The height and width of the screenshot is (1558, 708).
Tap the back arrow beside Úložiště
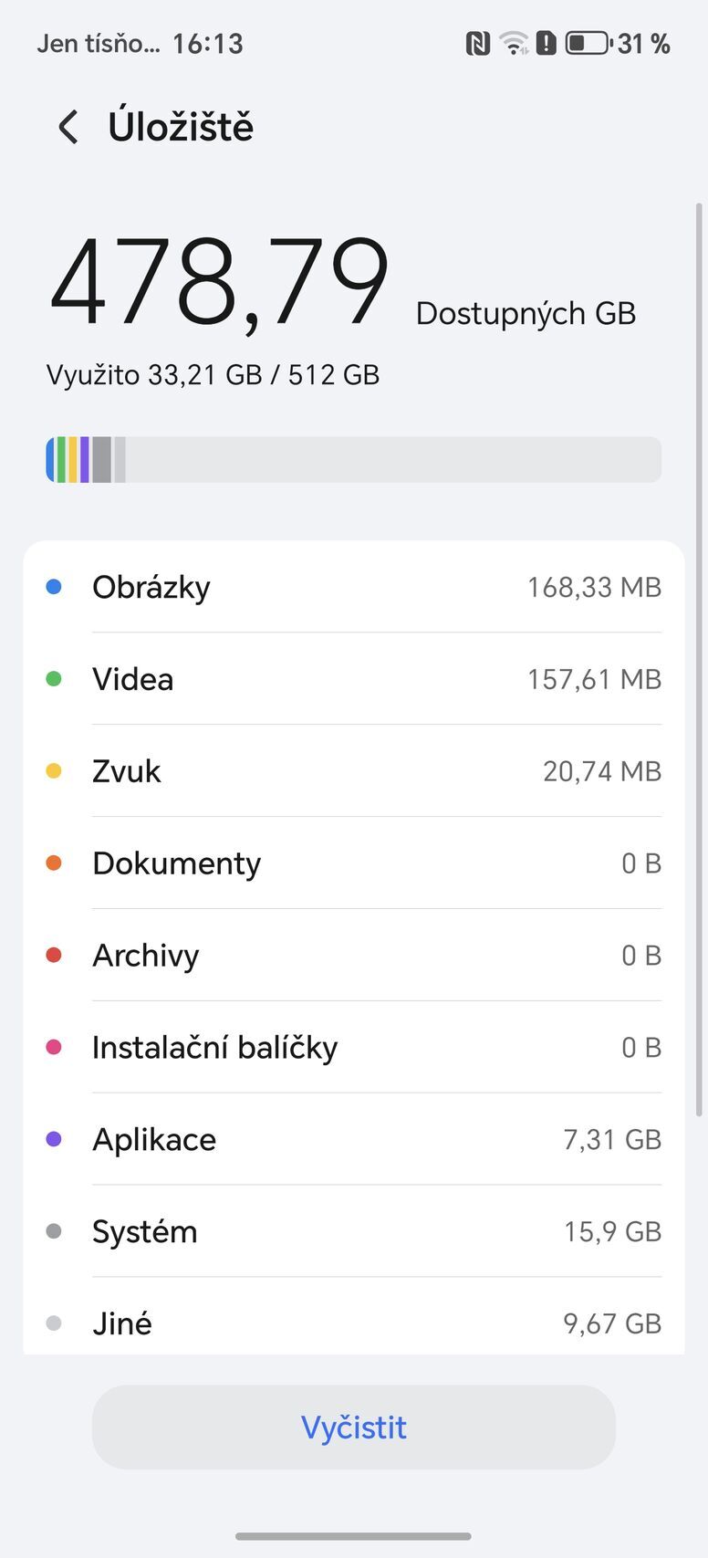click(x=68, y=127)
